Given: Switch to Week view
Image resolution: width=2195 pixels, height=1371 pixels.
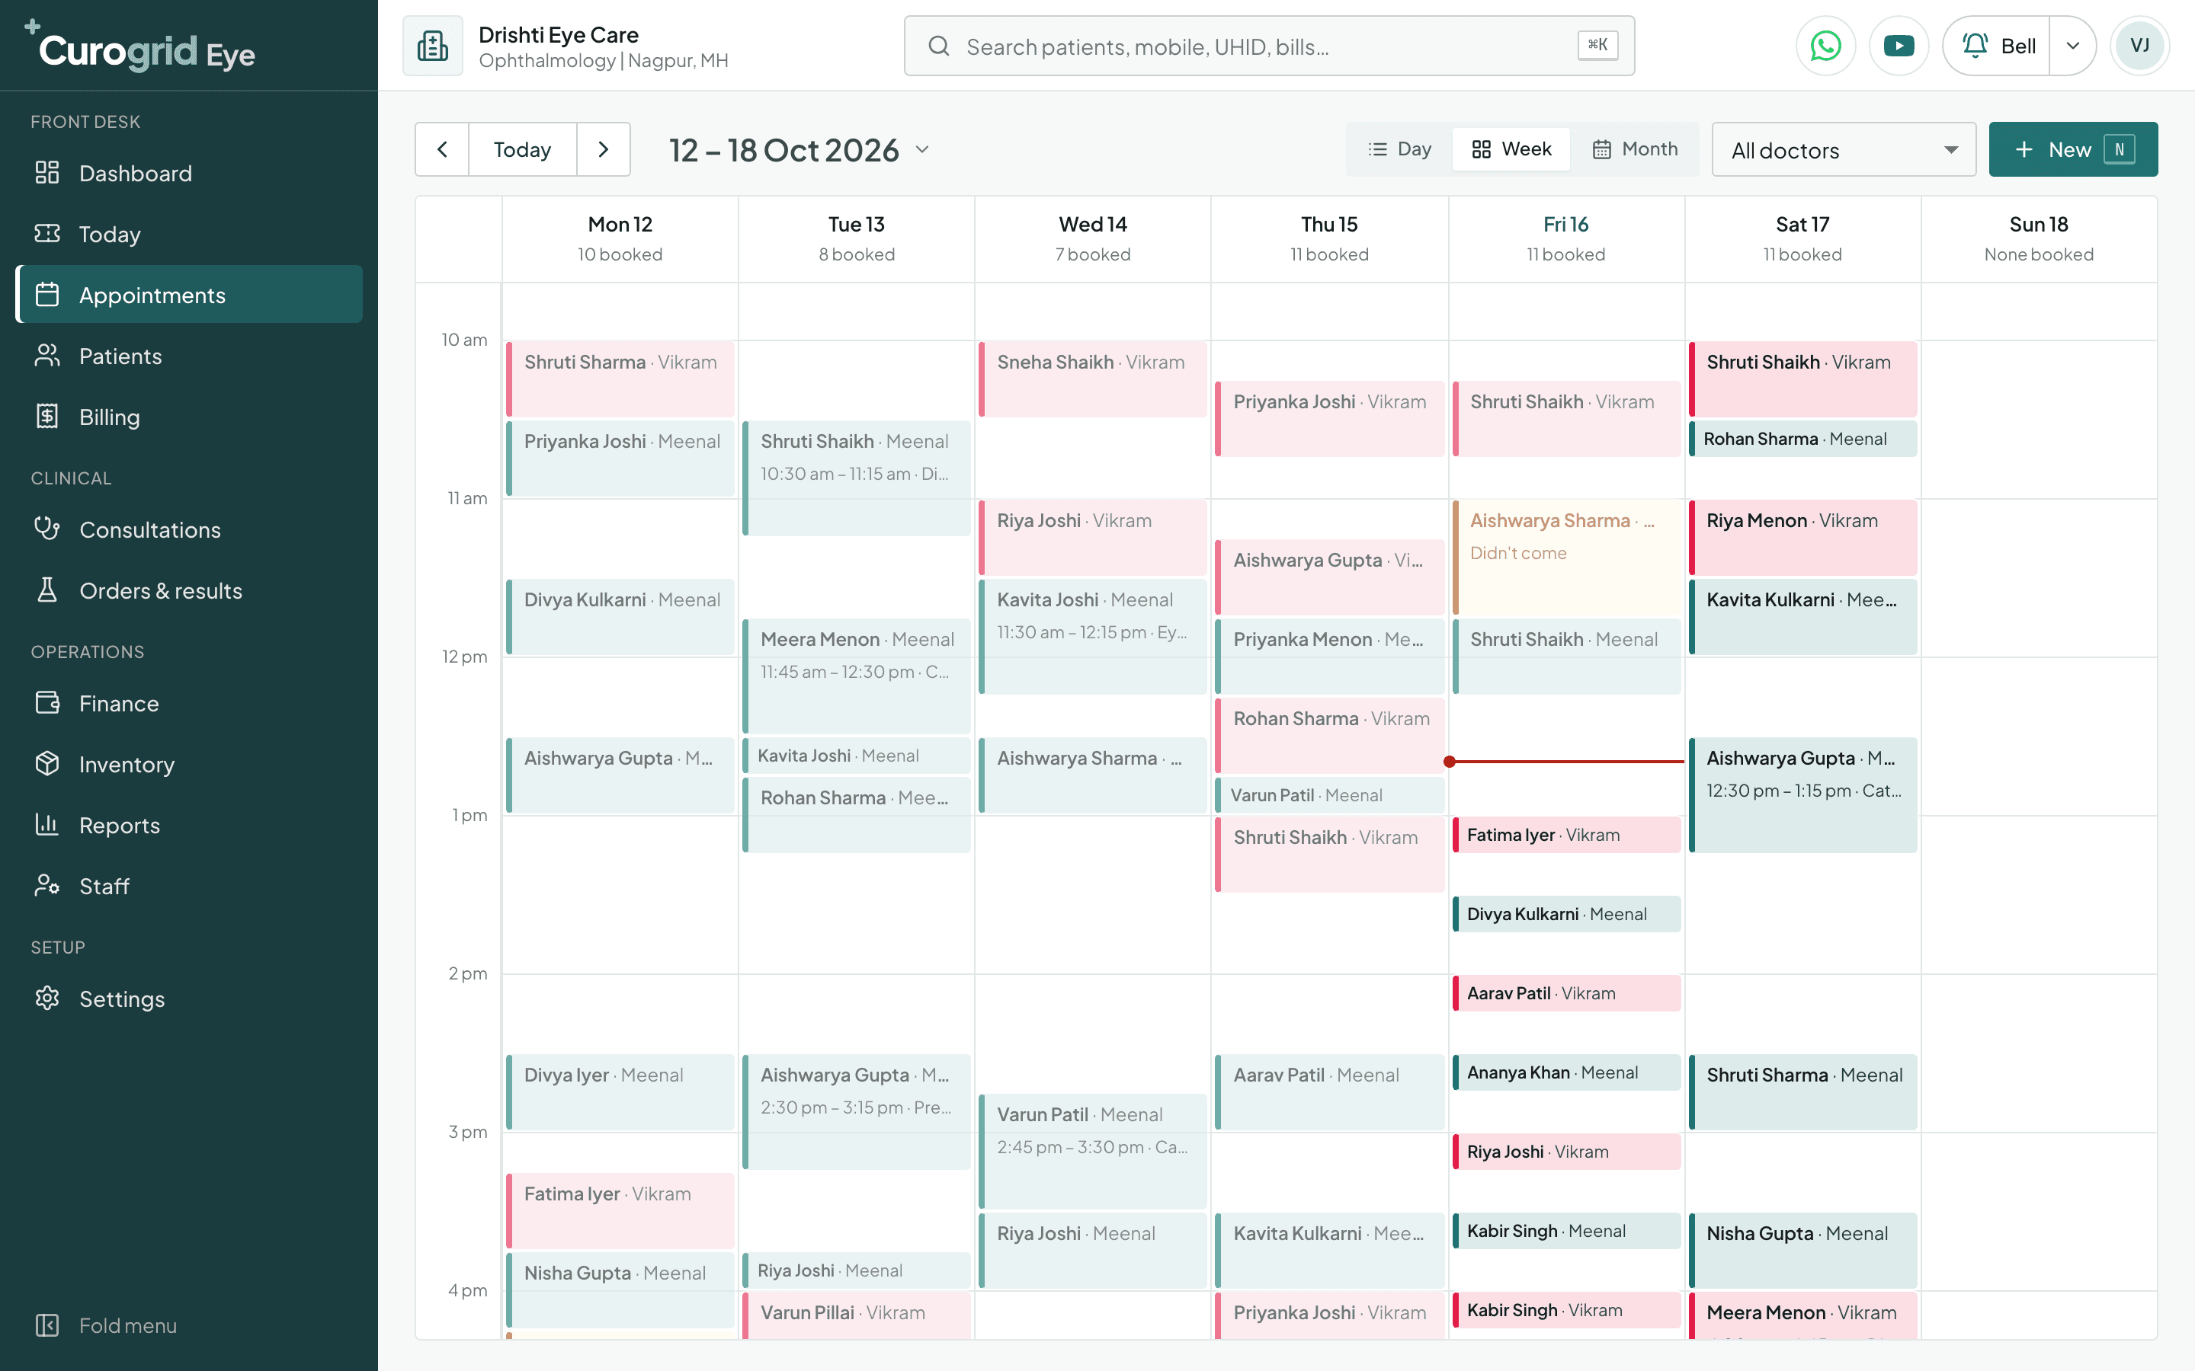Looking at the screenshot, I should click(x=1511, y=149).
